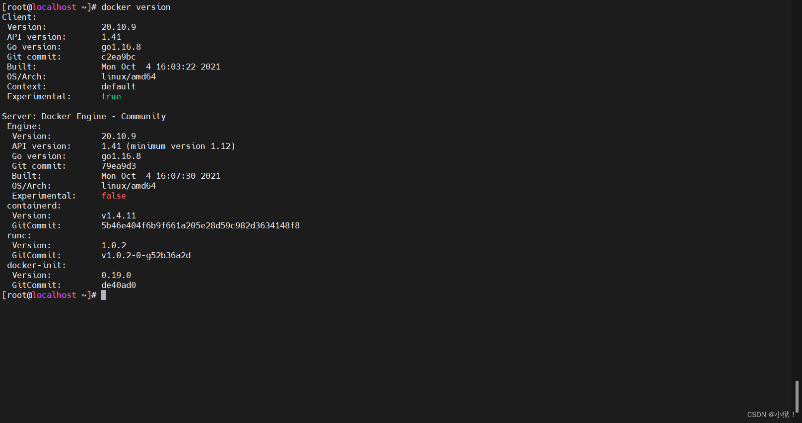
Task: Click the terminal cursor block at the prompt
Action: [104, 295]
